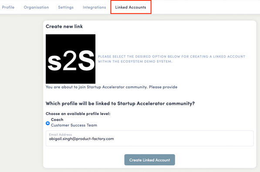Select the Linked Accounts tab
The image size is (260, 172).
[x=131, y=7]
